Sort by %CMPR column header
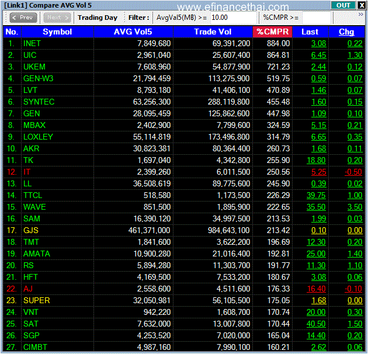The width and height of the screenshot is (368, 354). [x=272, y=32]
